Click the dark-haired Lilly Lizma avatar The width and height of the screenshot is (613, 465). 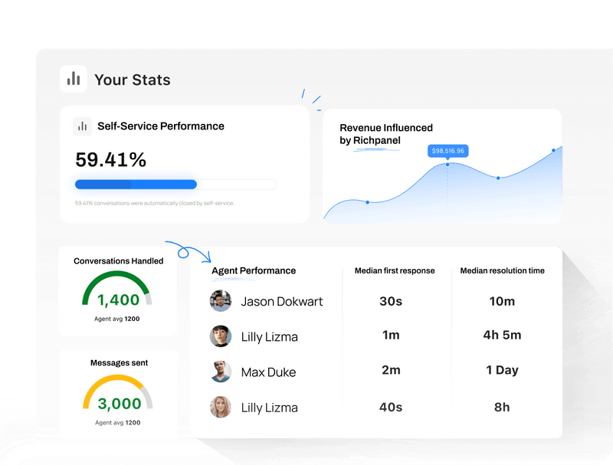[221, 336]
